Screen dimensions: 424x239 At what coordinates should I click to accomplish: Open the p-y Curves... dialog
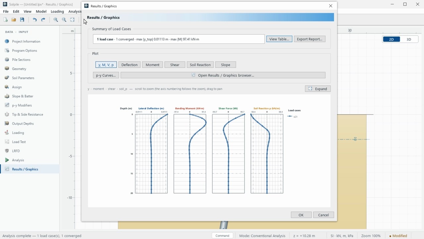(x=106, y=75)
